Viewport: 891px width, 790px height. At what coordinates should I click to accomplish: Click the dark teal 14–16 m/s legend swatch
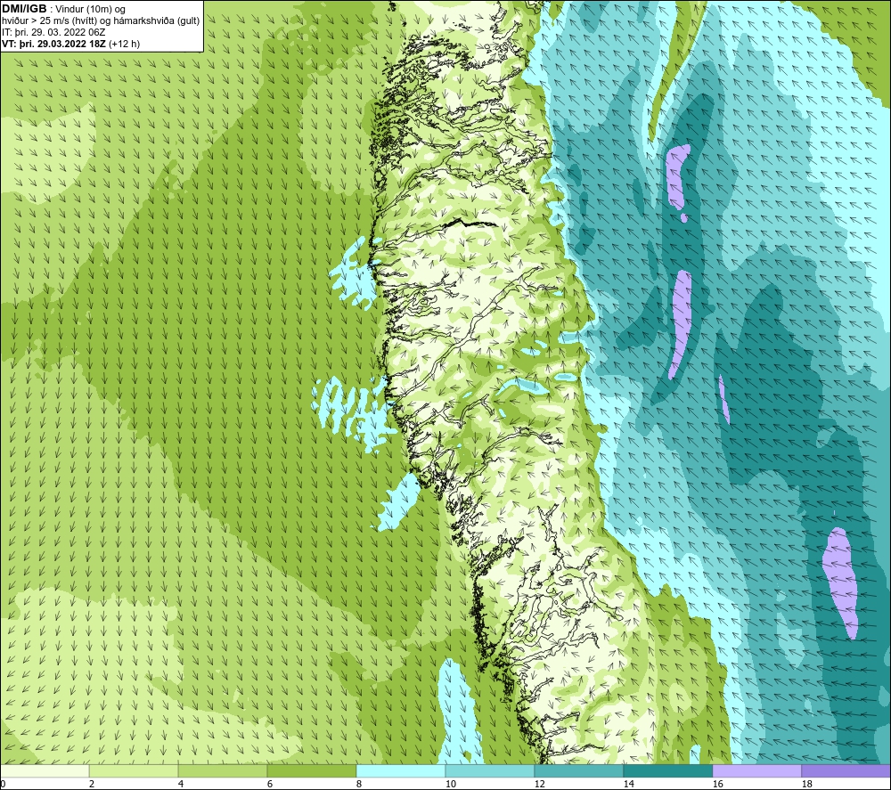point(668,770)
